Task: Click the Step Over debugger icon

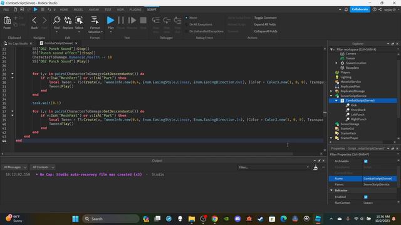Action: [x=167, y=20]
